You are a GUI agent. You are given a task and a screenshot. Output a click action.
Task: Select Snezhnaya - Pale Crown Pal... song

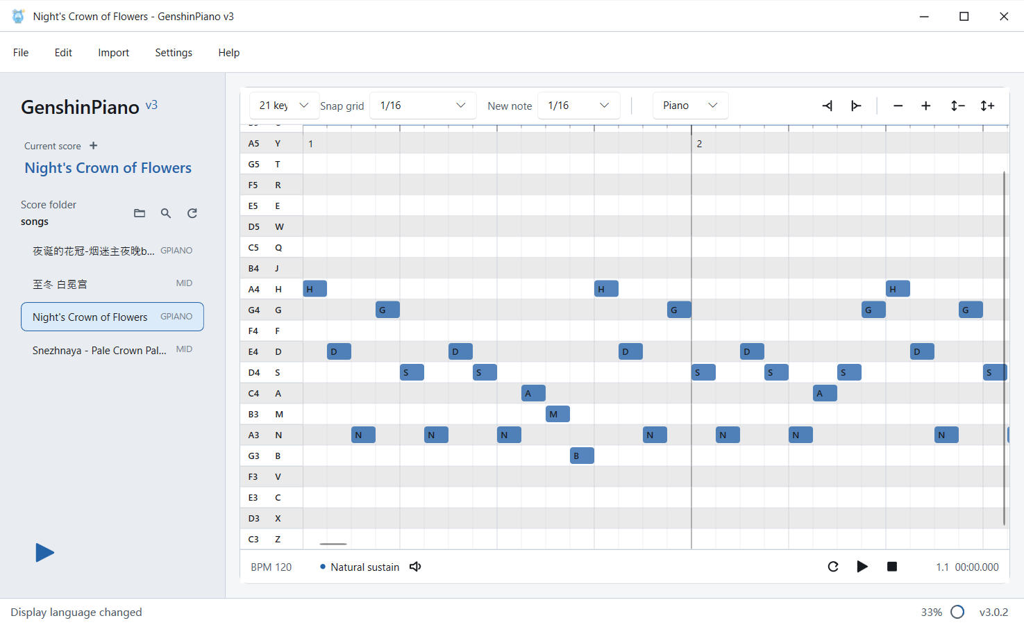[112, 350]
